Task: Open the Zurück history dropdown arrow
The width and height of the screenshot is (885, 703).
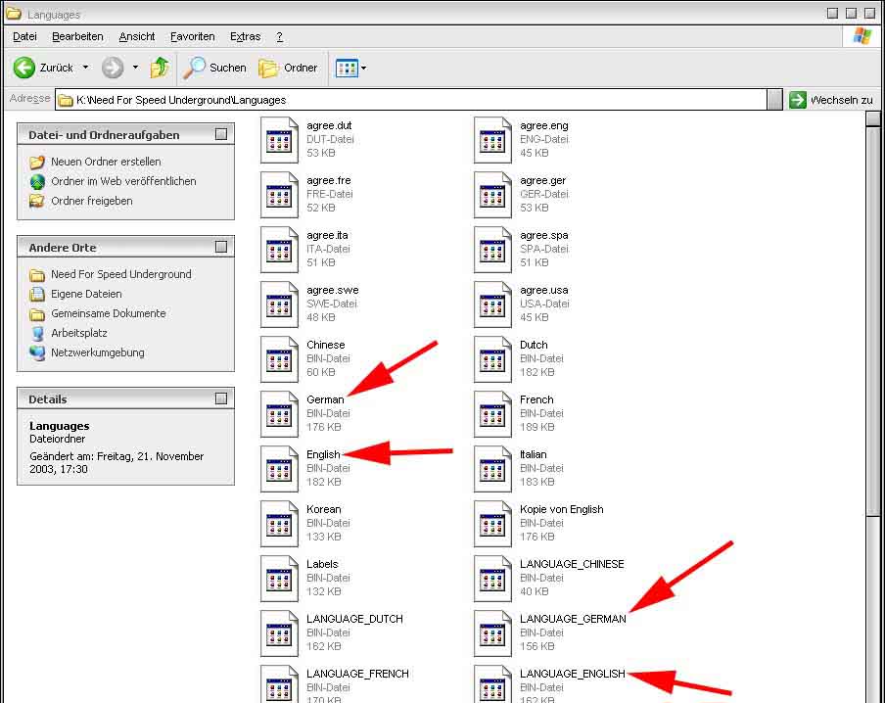Action: [86, 68]
